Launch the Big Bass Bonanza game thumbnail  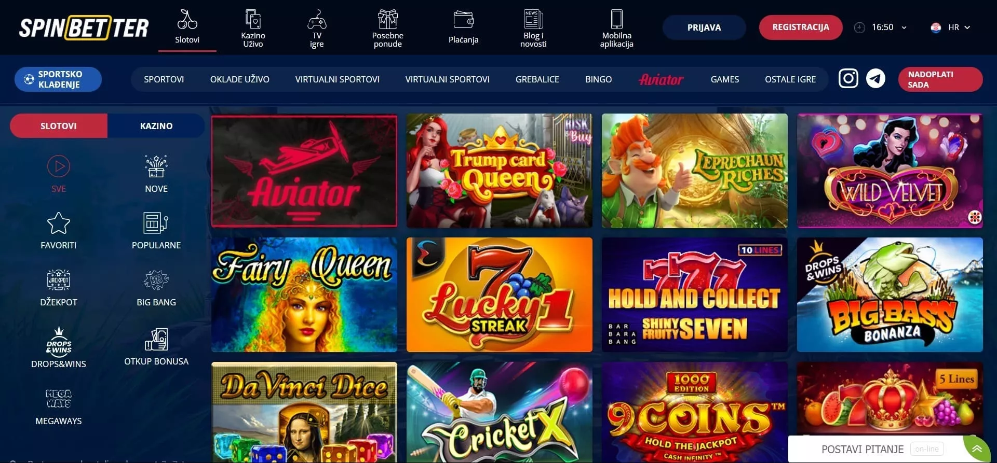(890, 295)
